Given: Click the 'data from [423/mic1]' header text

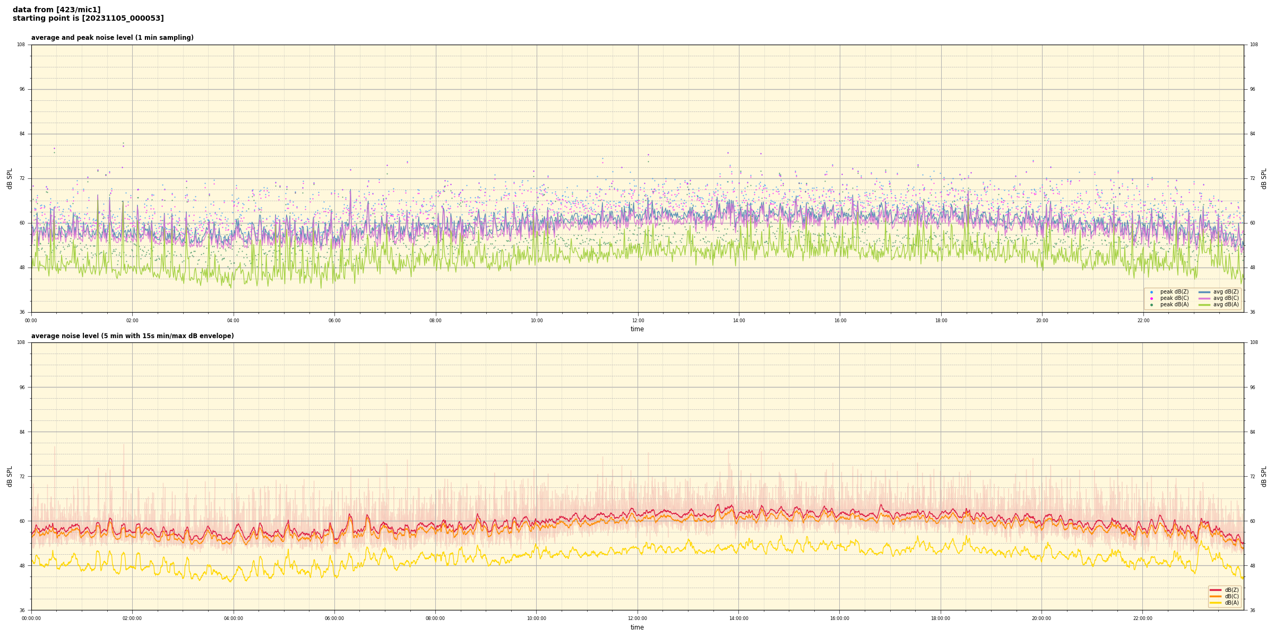Looking at the screenshot, I should tap(56, 10).
